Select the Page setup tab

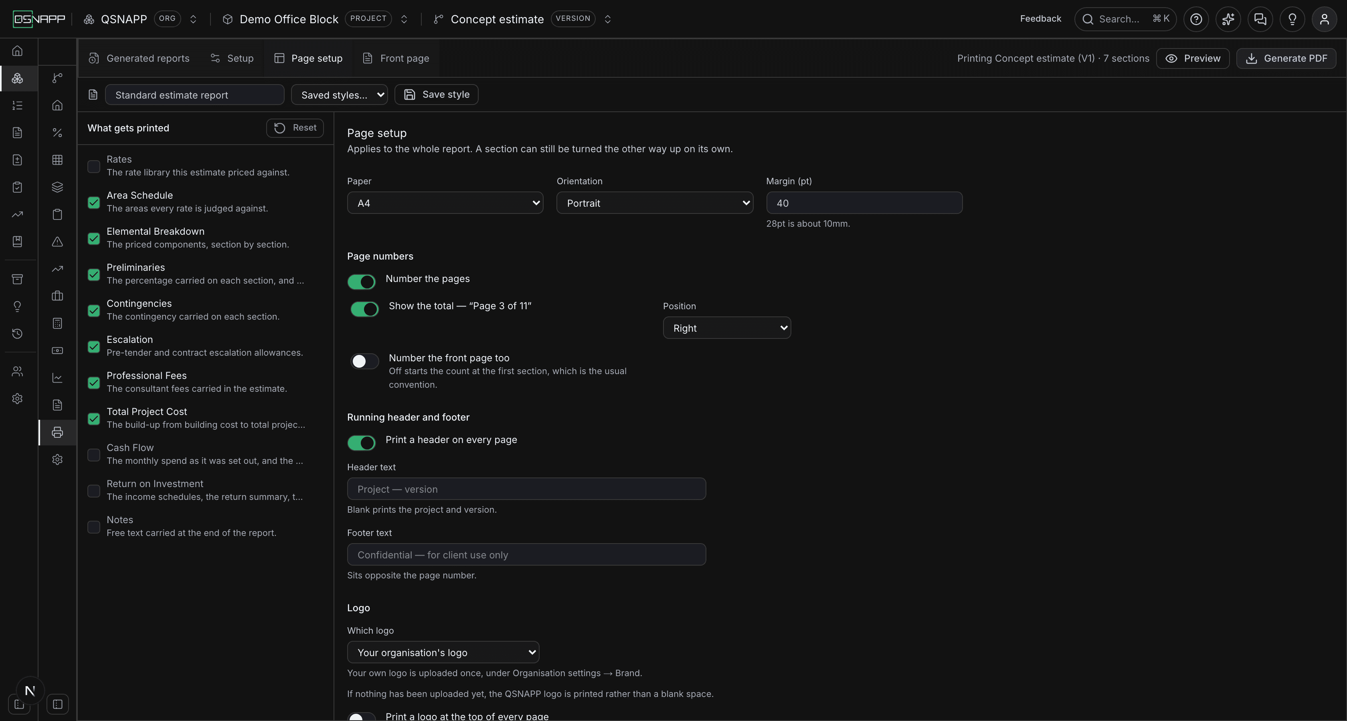tap(309, 58)
